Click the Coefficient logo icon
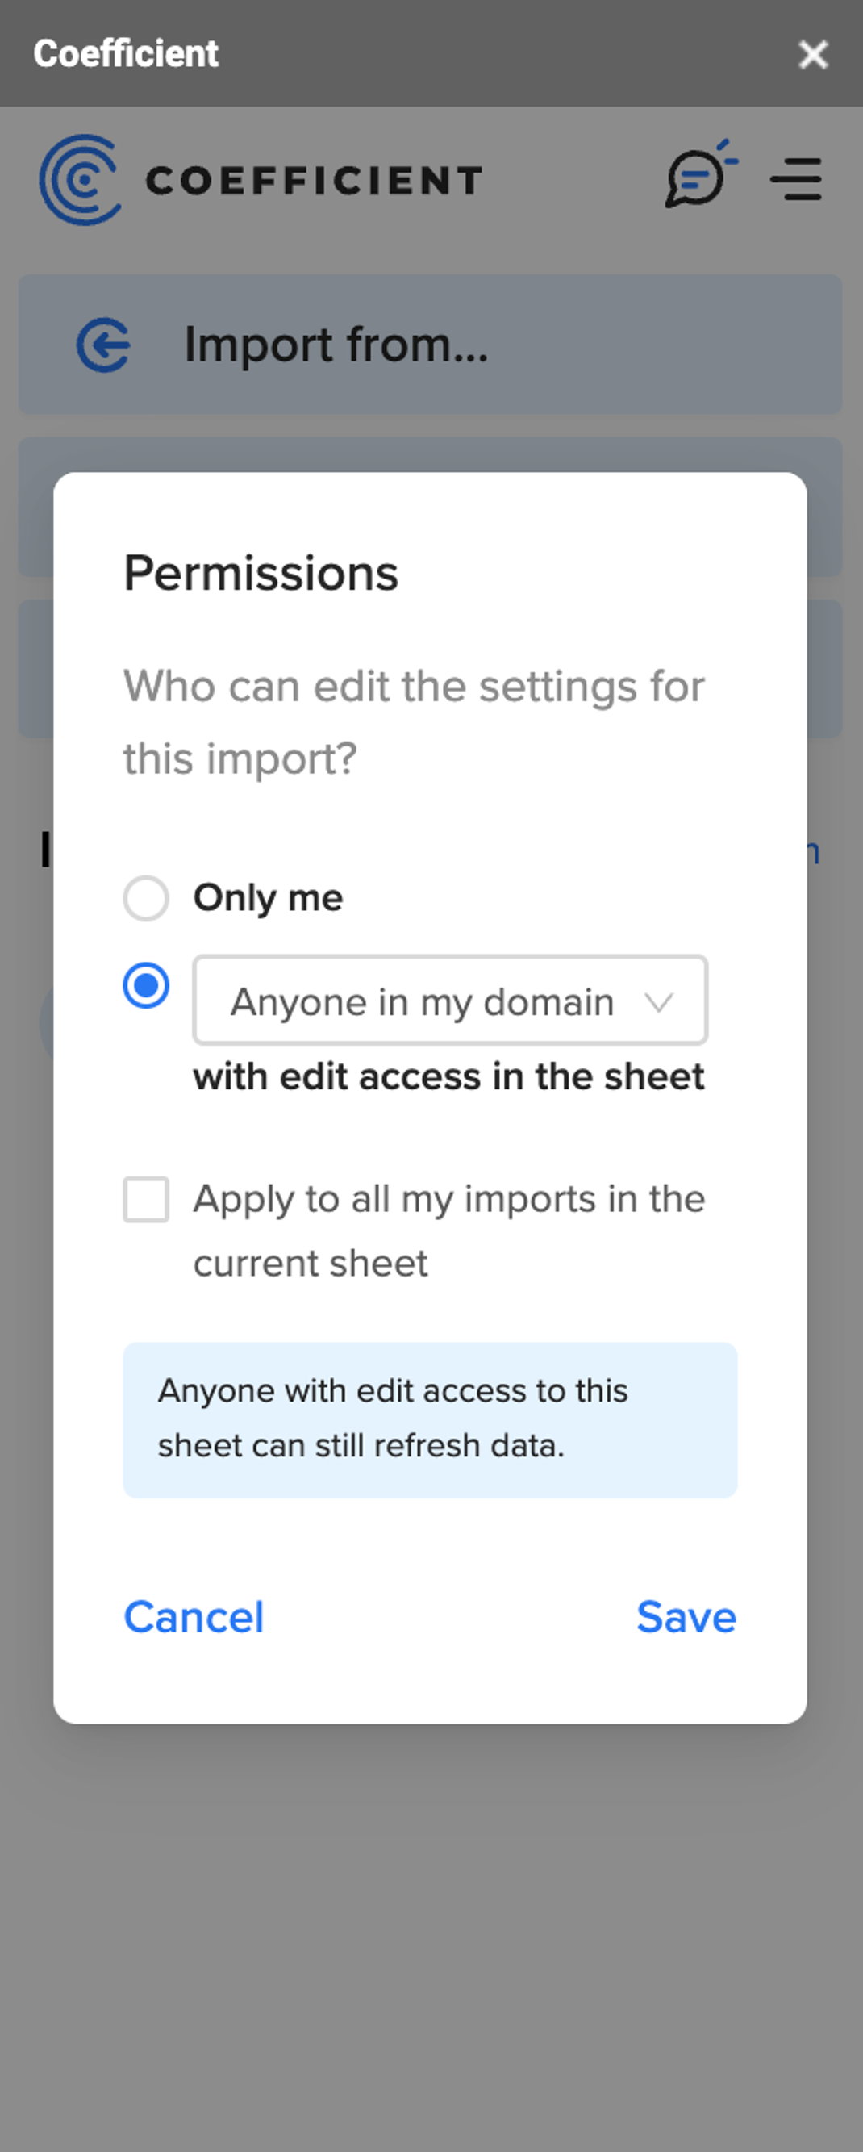 pyautogui.click(x=80, y=180)
